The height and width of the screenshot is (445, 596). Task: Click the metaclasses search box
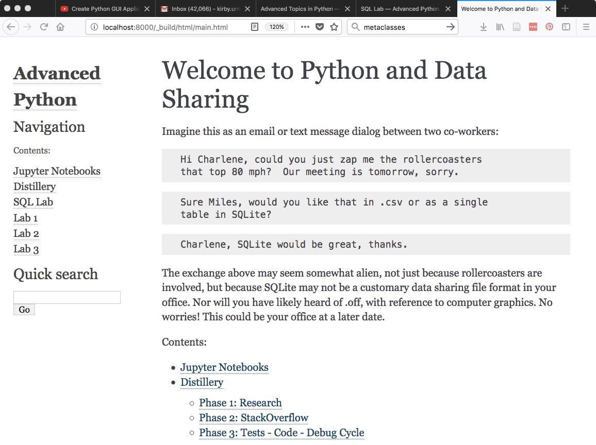pos(403,27)
